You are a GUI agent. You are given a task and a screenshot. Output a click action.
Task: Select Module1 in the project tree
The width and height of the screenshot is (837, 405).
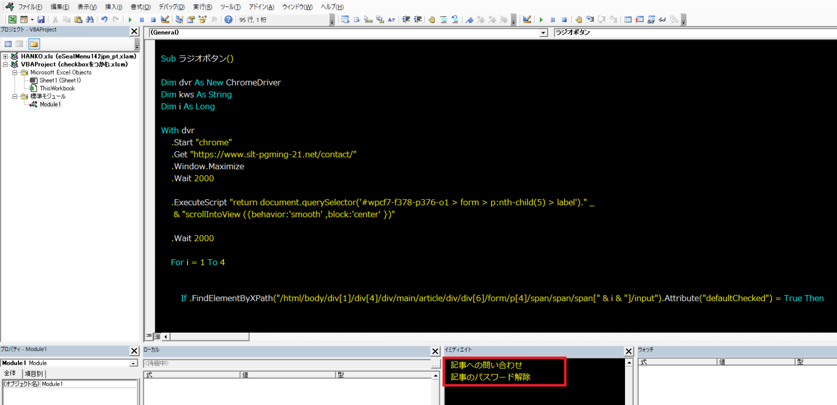50,105
